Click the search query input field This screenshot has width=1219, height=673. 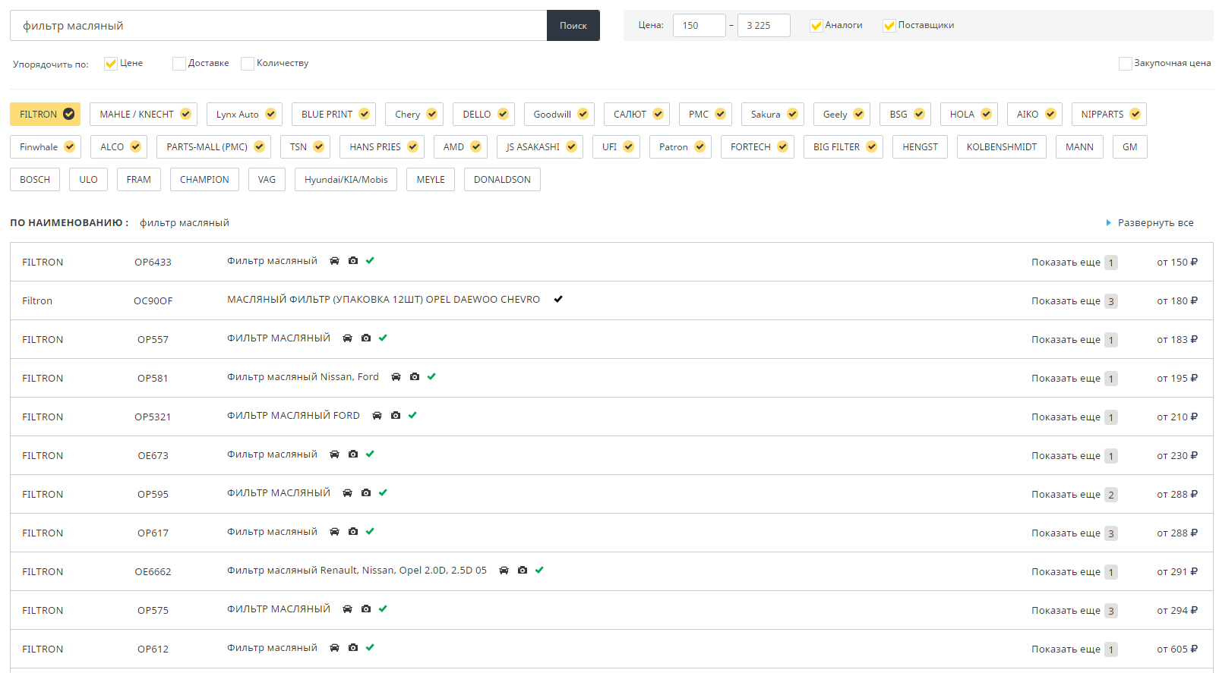click(278, 26)
